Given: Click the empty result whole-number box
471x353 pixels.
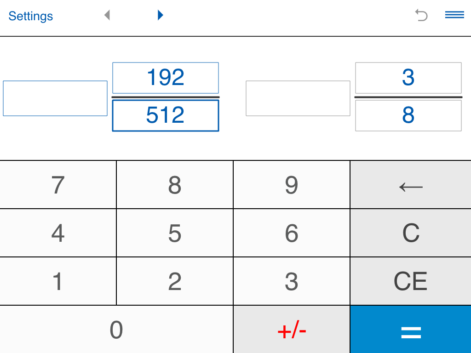Looking at the screenshot, I should 298,98.
